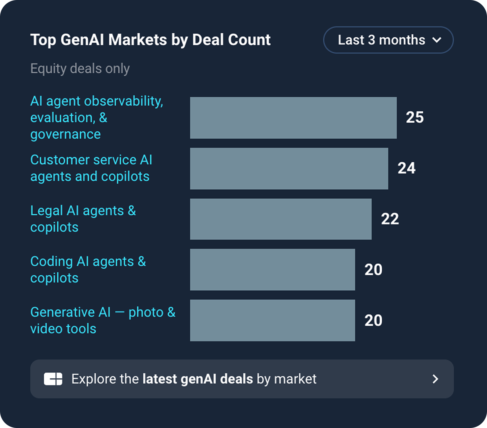The height and width of the screenshot is (428, 487).
Task: Select the Legal AI agents bar
Action: point(281,219)
